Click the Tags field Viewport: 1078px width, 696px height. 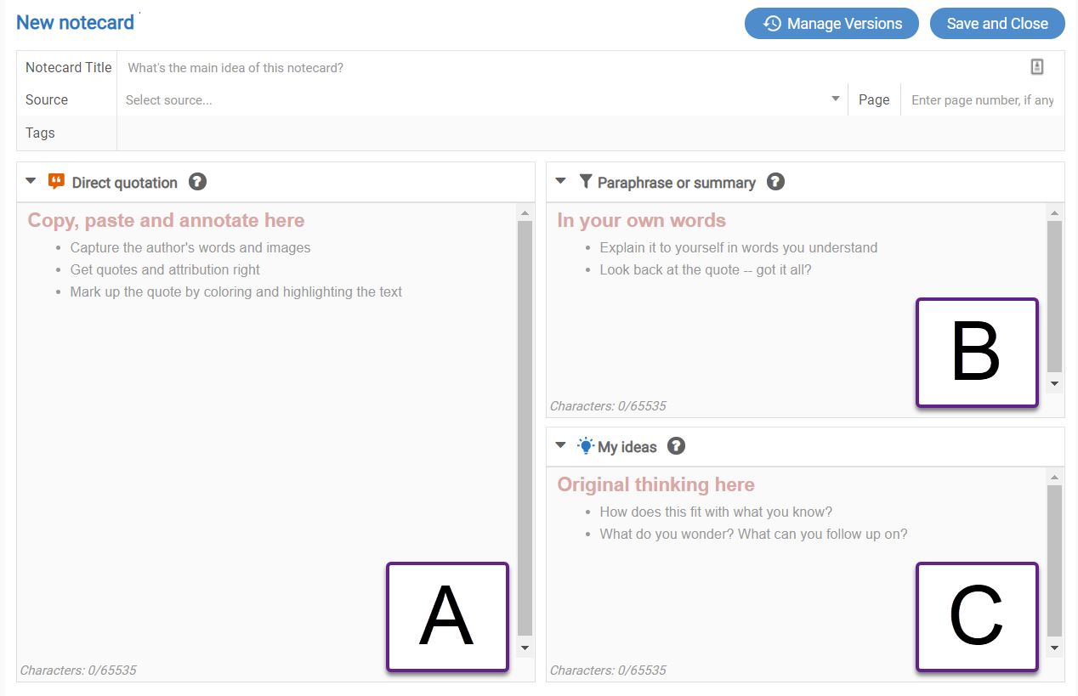pyautogui.click(x=340, y=133)
